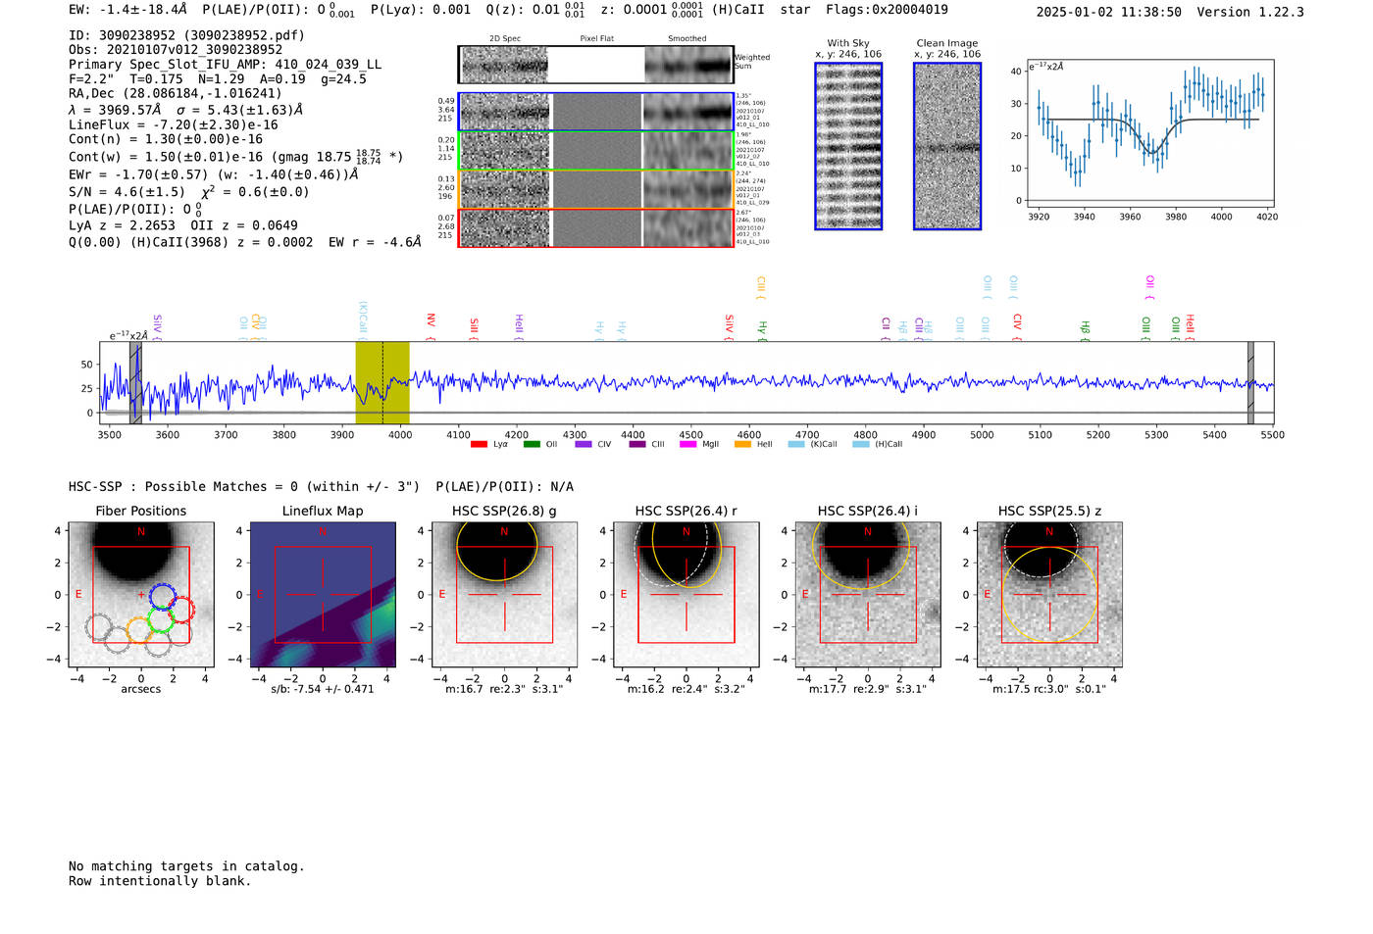The image size is (1373, 934).
Task: Click the green fiber circle in Fiber Positions
Action: coord(161,619)
